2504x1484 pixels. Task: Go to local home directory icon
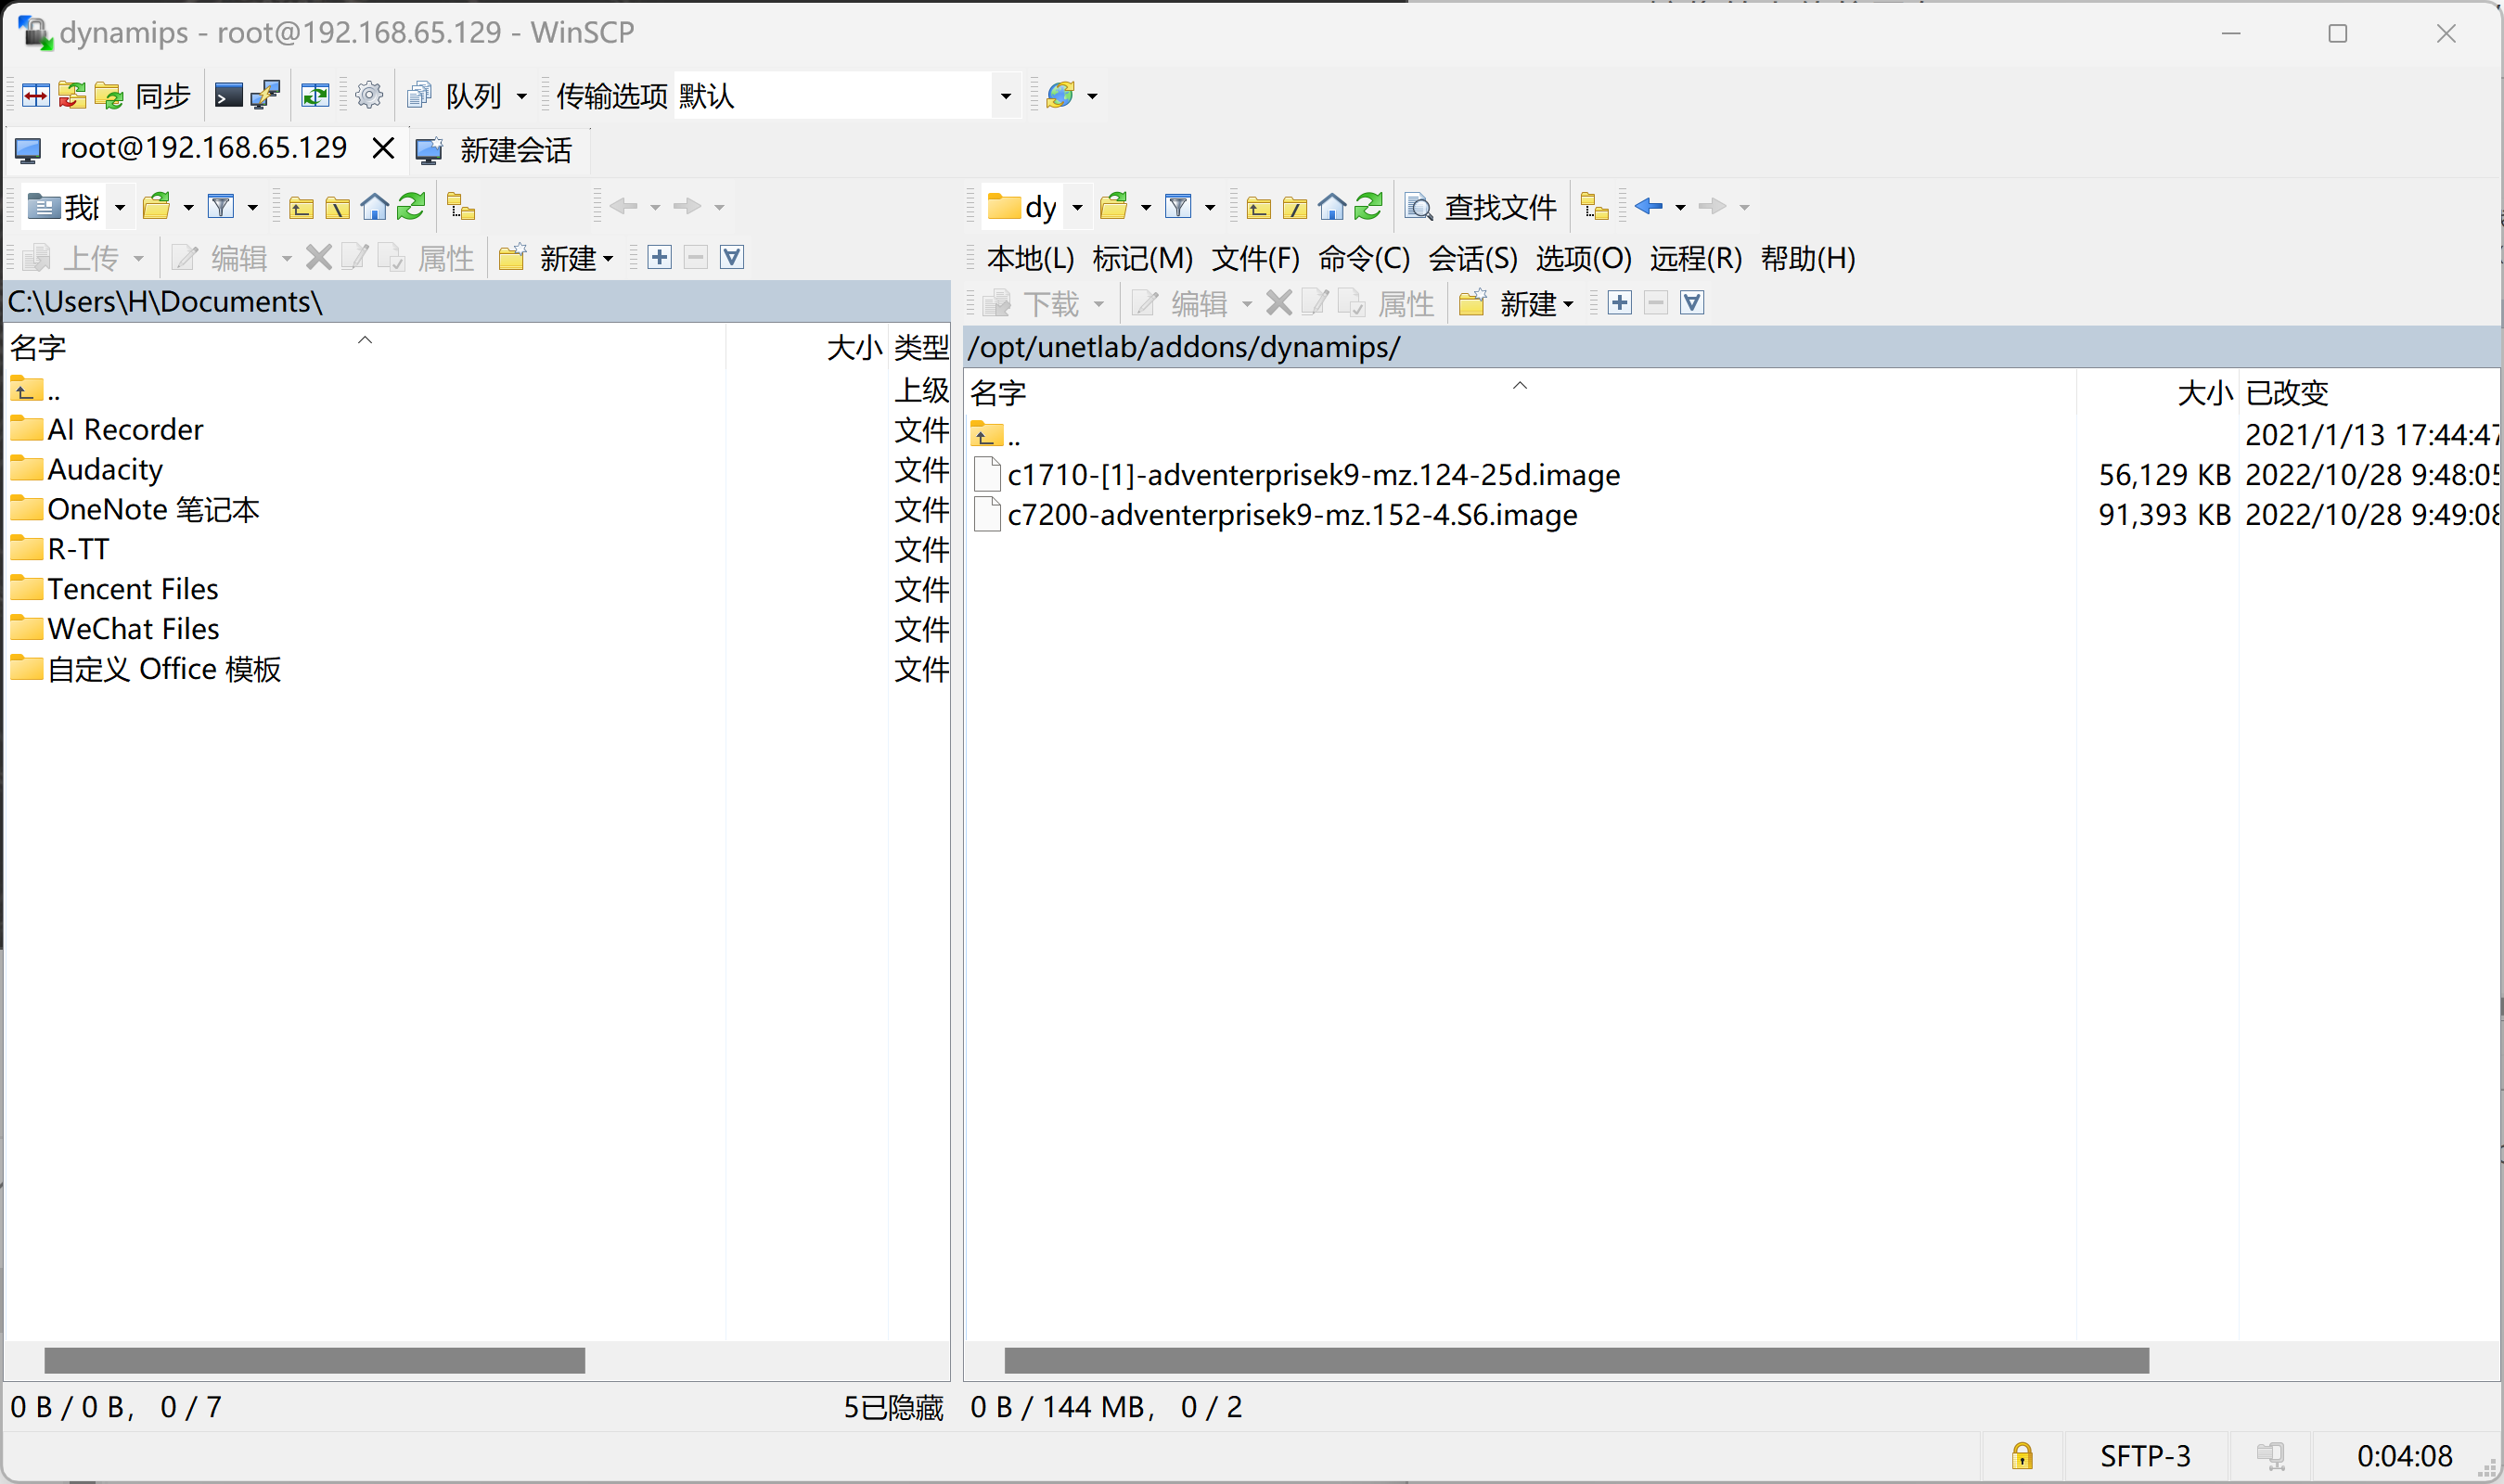375,207
